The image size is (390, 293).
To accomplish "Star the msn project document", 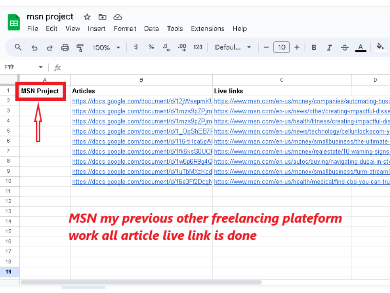I will click(x=87, y=17).
